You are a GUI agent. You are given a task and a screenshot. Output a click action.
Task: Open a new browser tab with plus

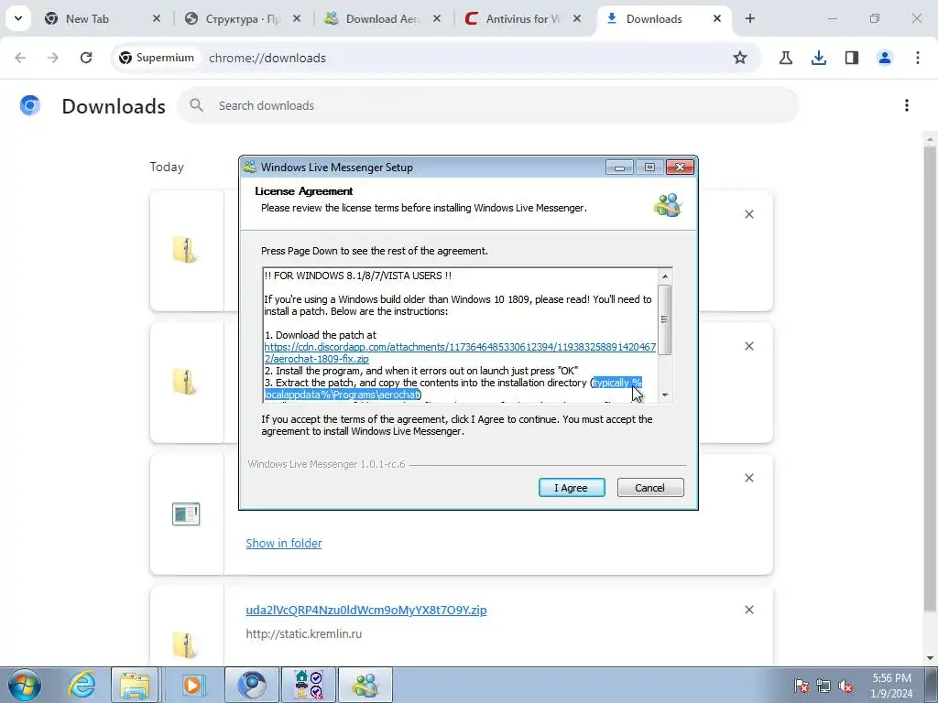tap(749, 18)
